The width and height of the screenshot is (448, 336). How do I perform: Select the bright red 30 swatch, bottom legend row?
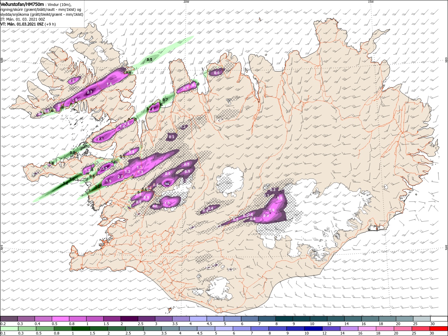[439, 329]
